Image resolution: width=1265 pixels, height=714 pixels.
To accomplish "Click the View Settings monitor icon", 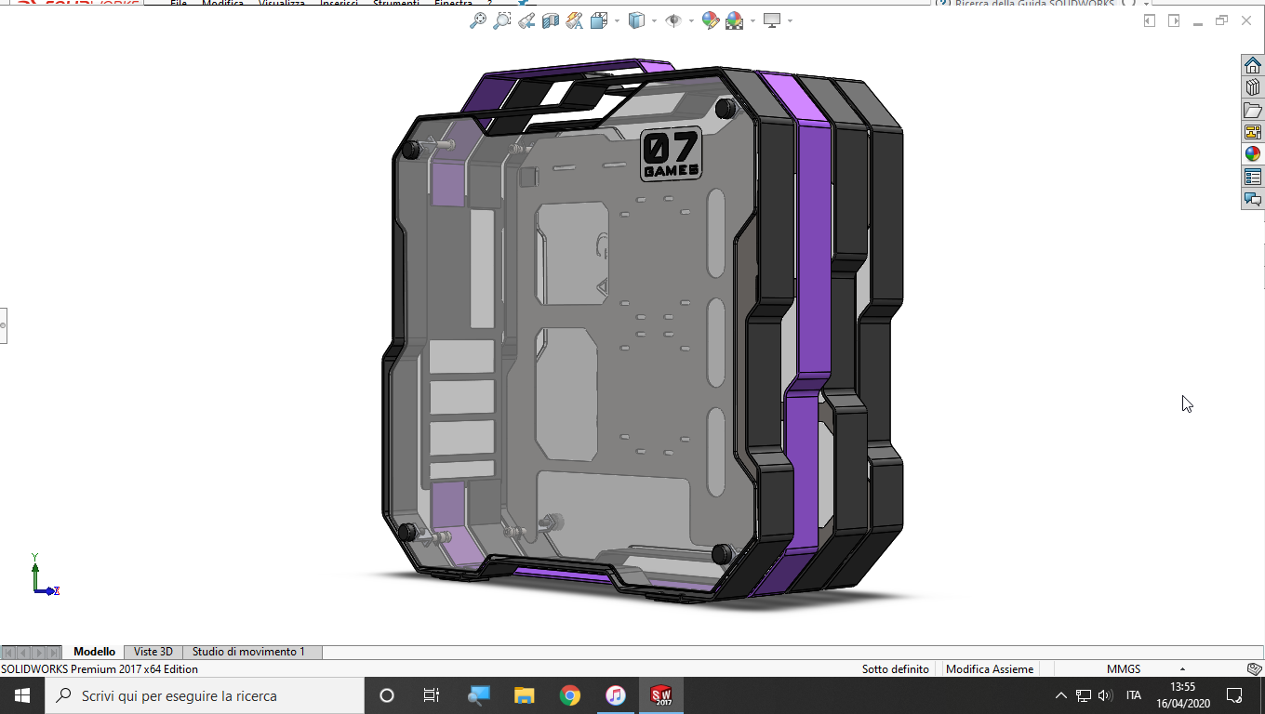I will click(x=772, y=20).
